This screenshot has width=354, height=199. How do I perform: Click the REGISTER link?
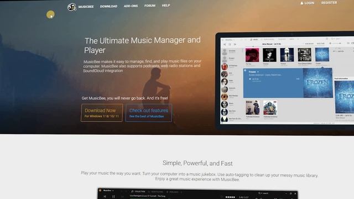(329, 3)
